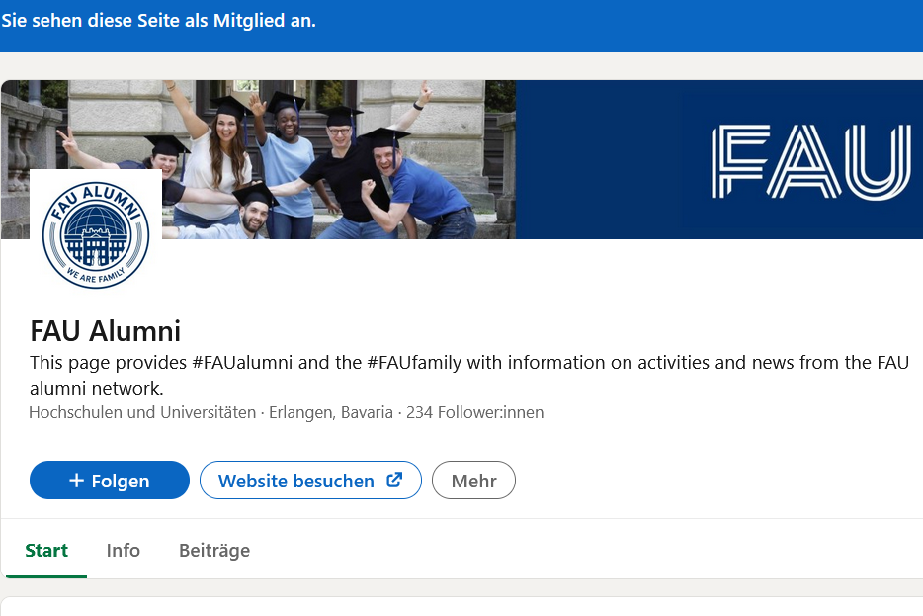Viewport: 923px width, 616px height.
Task: Open the Beiträge tab
Action: pyautogui.click(x=214, y=551)
